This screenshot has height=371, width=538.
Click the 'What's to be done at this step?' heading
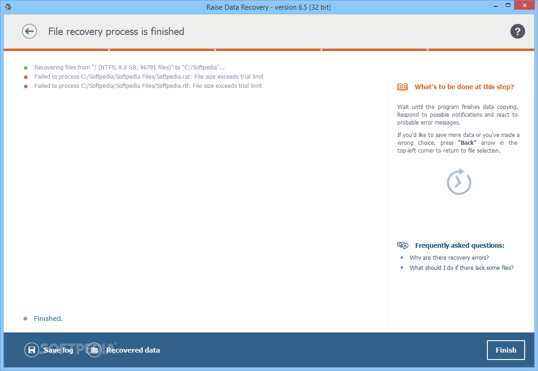point(464,87)
